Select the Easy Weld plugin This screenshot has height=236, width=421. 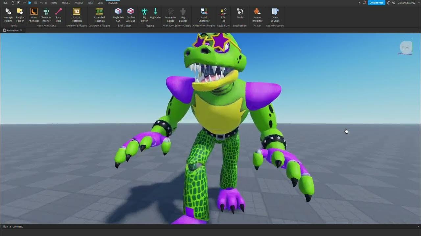point(58,15)
